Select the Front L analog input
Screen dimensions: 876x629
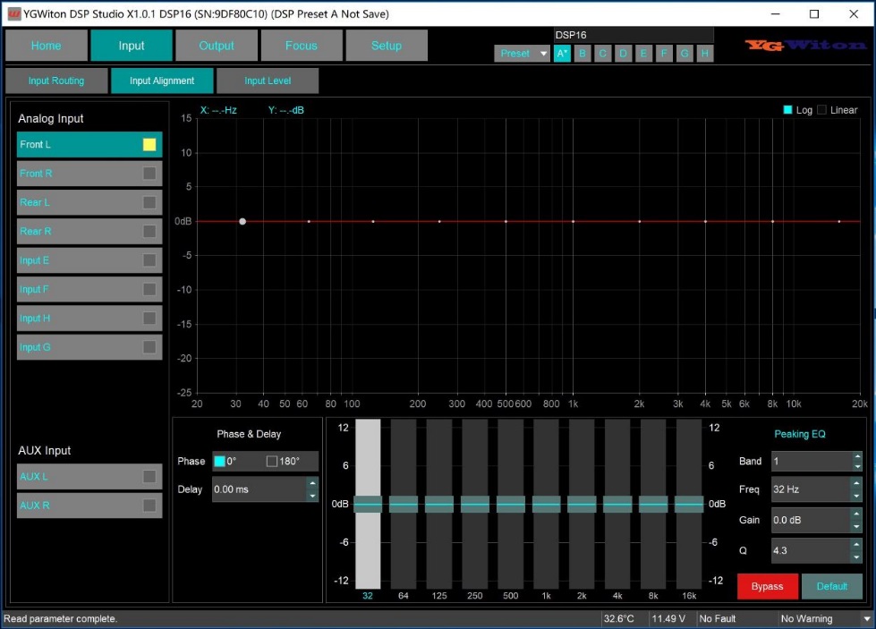[89, 145]
